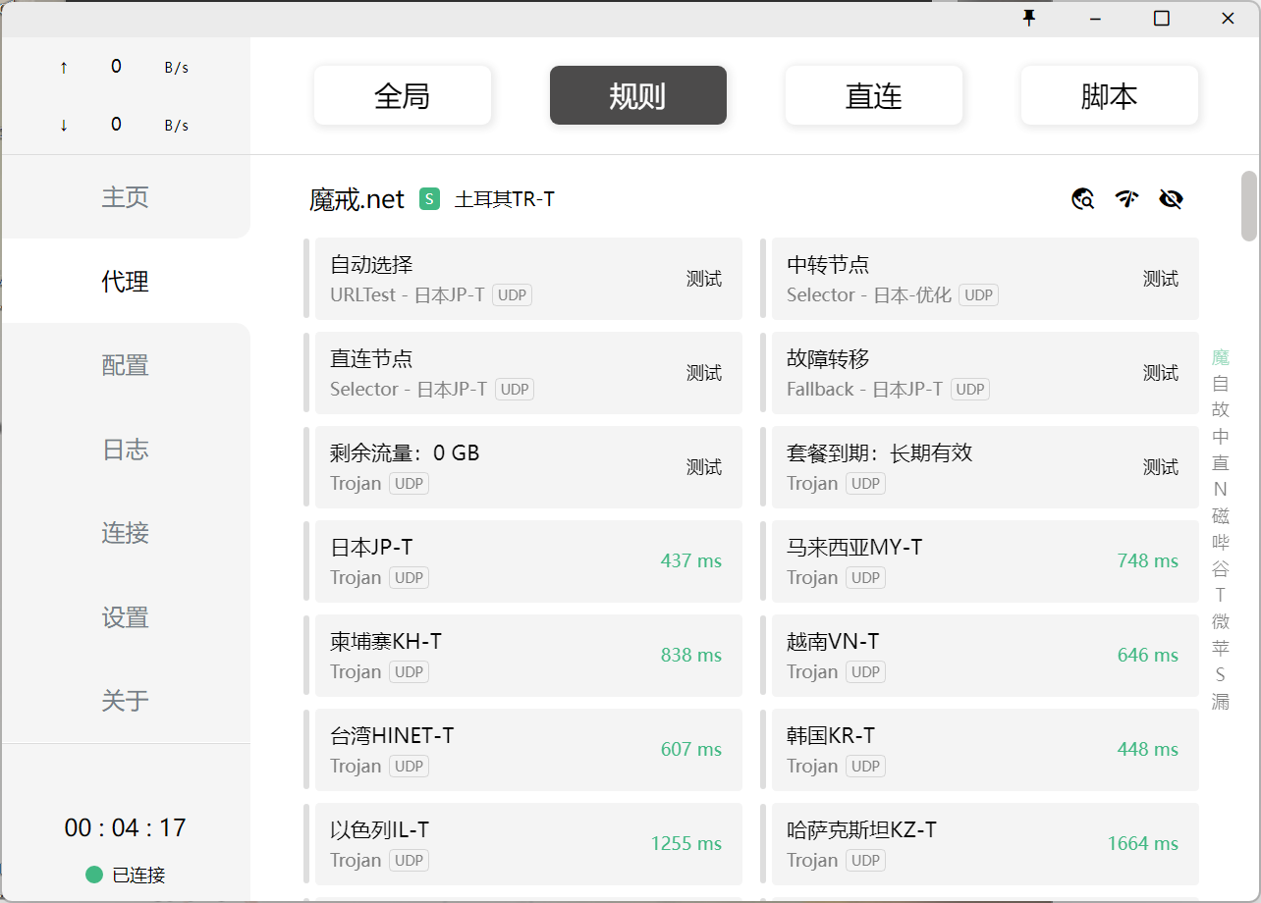This screenshot has height=903, width=1261.
Task: Select the 柬埔寨KH-T proxy node
Action: 528,656
